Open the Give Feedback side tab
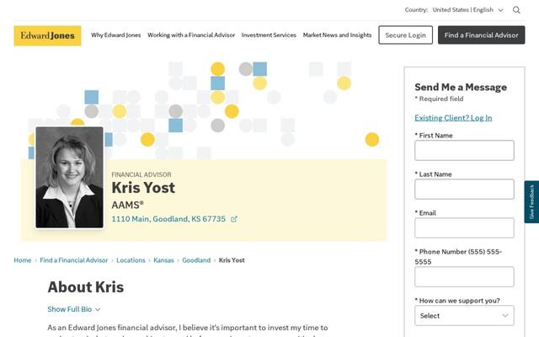539x337 pixels. tap(531, 202)
